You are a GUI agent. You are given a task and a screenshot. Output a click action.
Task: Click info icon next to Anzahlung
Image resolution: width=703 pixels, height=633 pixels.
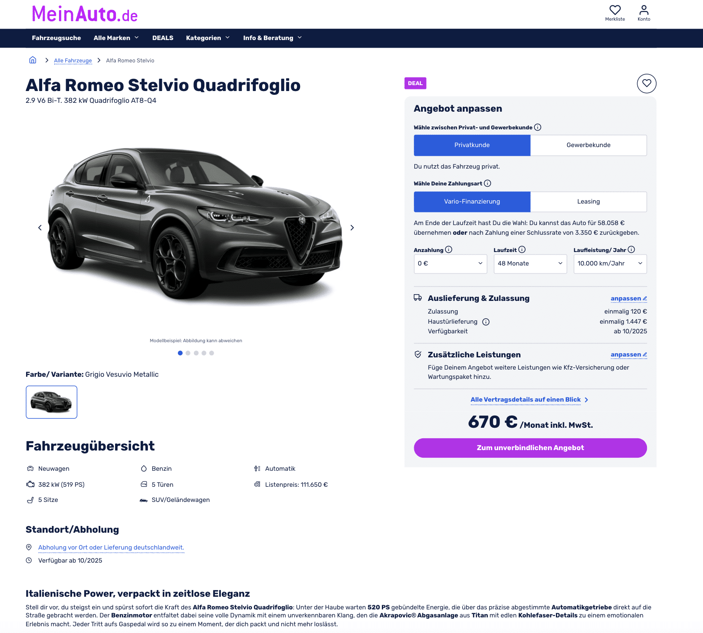[449, 249]
